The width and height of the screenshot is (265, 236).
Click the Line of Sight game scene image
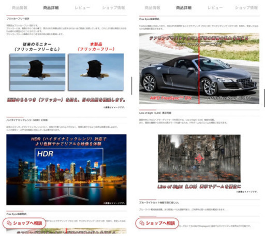(199, 158)
